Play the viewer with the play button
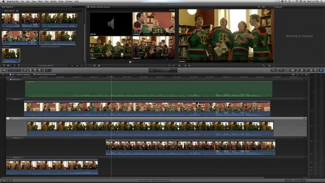The image size is (325, 183). [x=179, y=65]
